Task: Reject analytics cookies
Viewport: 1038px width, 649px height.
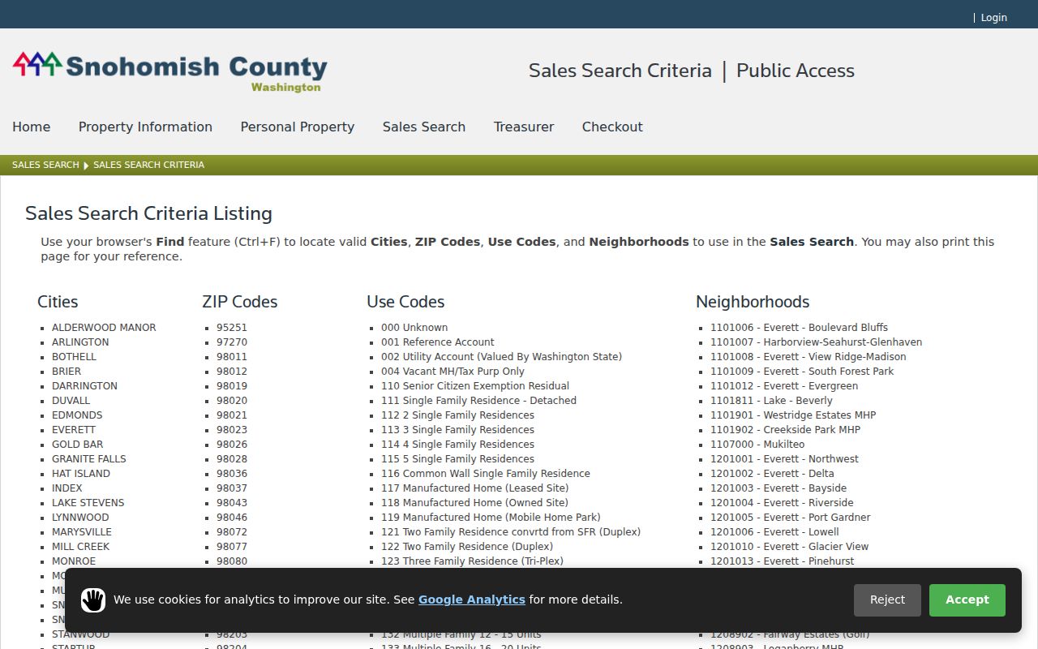Action: point(887,600)
